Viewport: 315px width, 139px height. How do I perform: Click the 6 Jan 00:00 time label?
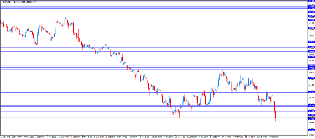click(x=133, y=137)
